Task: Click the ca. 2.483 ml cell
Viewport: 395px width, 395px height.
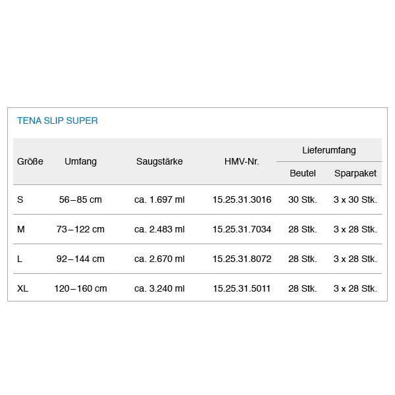Action: pos(159,229)
